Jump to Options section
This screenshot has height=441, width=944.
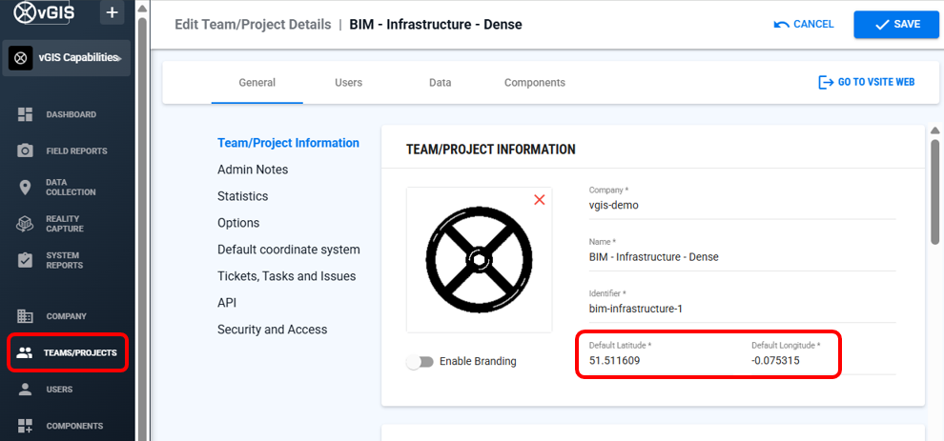(238, 223)
